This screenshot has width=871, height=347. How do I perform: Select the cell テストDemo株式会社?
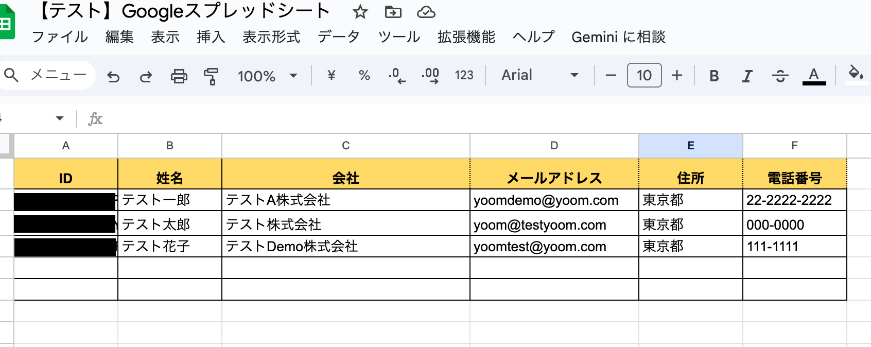[x=346, y=247]
